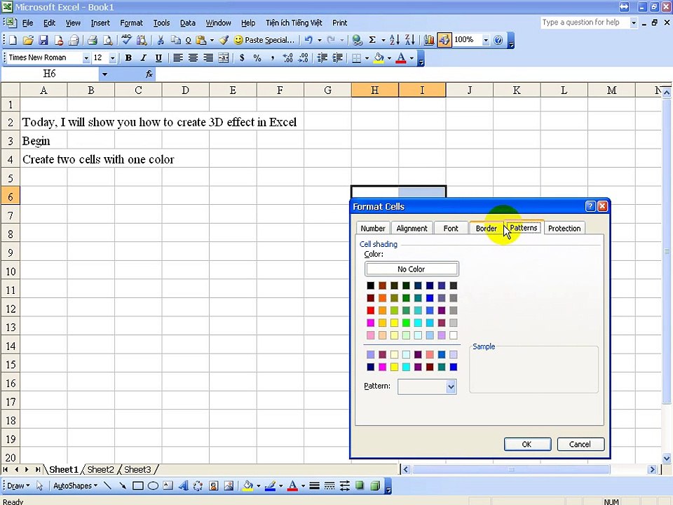Click the Percent Style icon
Image resolution: width=673 pixels, height=505 pixels.
tap(257, 58)
